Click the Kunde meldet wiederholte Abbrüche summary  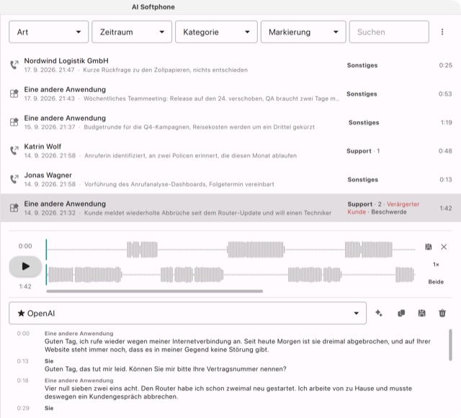tap(207, 213)
